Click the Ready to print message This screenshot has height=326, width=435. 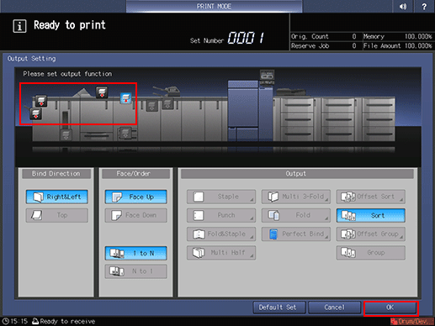click(x=70, y=25)
